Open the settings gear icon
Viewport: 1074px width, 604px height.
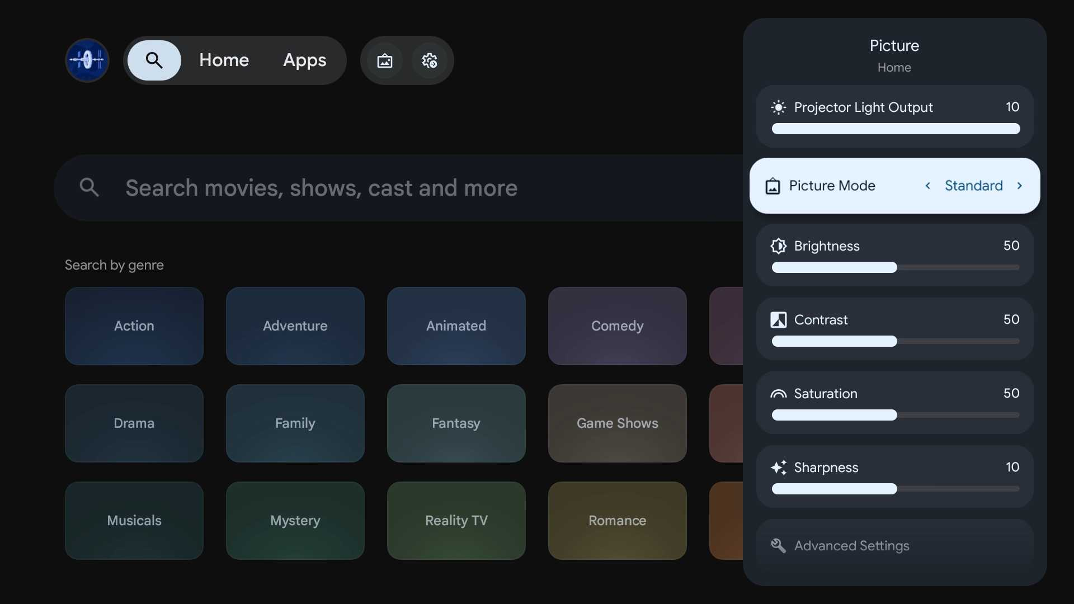(x=430, y=60)
